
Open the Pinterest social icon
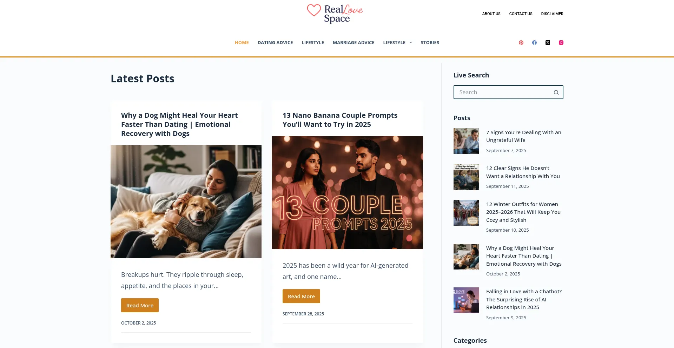point(521,42)
